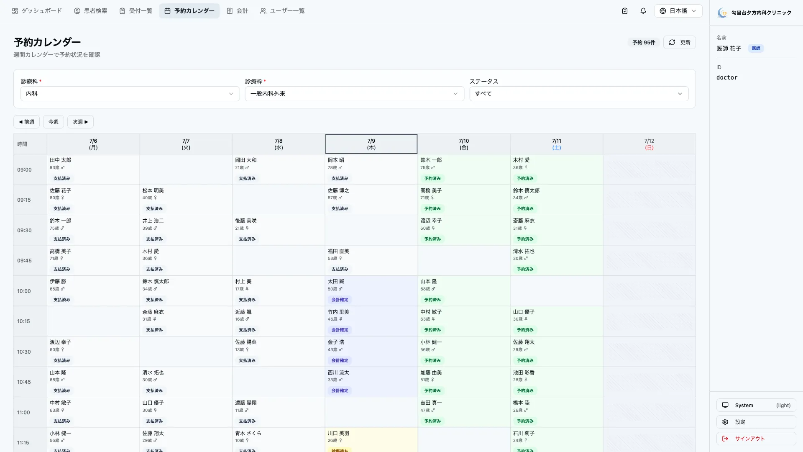This screenshot has height=452, width=803.
Task: Click the globe icon in the language selector
Action: tap(663, 11)
